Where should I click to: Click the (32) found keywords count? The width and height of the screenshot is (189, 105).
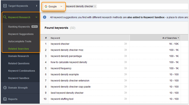pos(72,28)
